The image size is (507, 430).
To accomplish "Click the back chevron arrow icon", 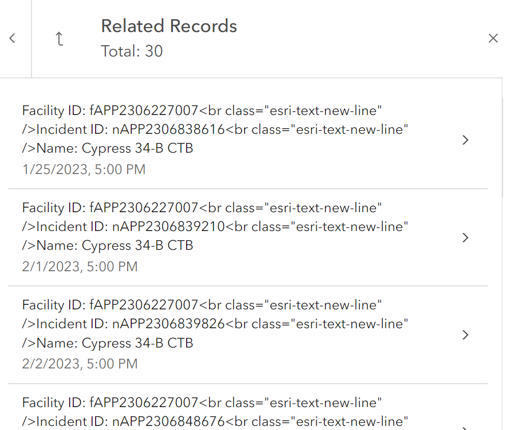I will (12, 38).
